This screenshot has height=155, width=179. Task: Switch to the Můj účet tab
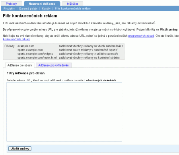coord(72,4)
